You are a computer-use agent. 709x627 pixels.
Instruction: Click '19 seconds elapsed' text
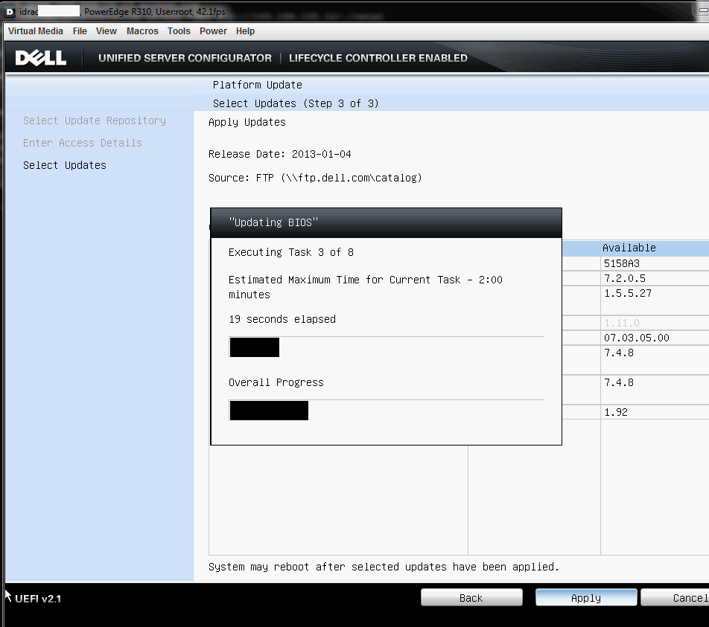[282, 319]
